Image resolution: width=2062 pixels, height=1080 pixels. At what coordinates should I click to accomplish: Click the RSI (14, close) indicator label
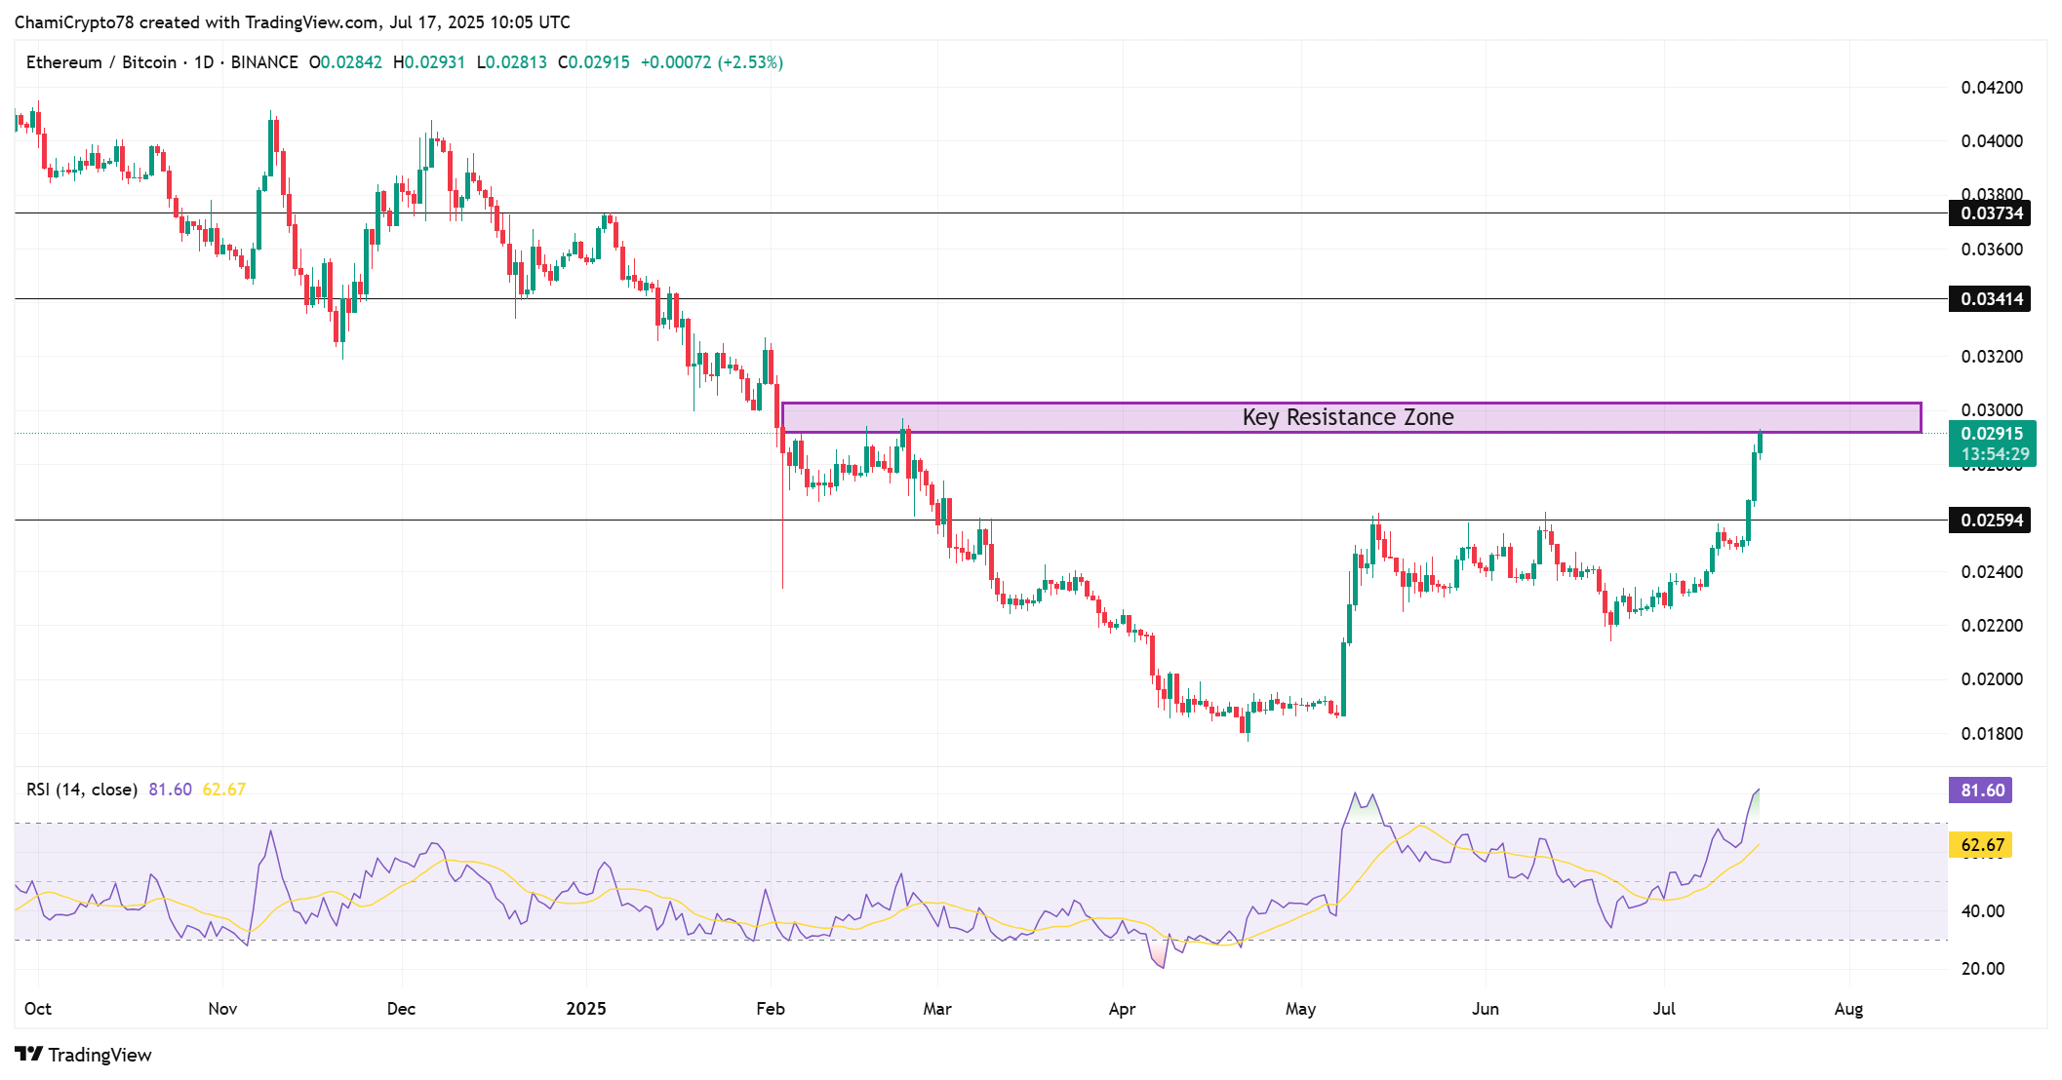(82, 790)
